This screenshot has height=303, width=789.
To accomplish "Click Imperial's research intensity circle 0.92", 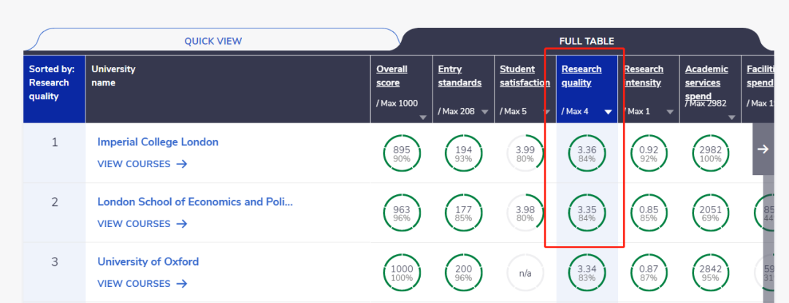I will point(649,153).
